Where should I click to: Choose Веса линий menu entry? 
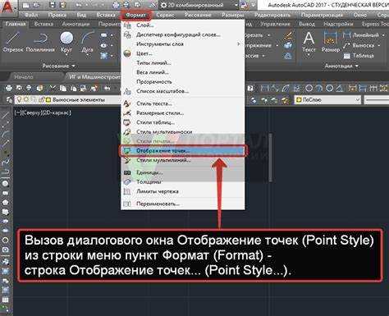pos(183,72)
